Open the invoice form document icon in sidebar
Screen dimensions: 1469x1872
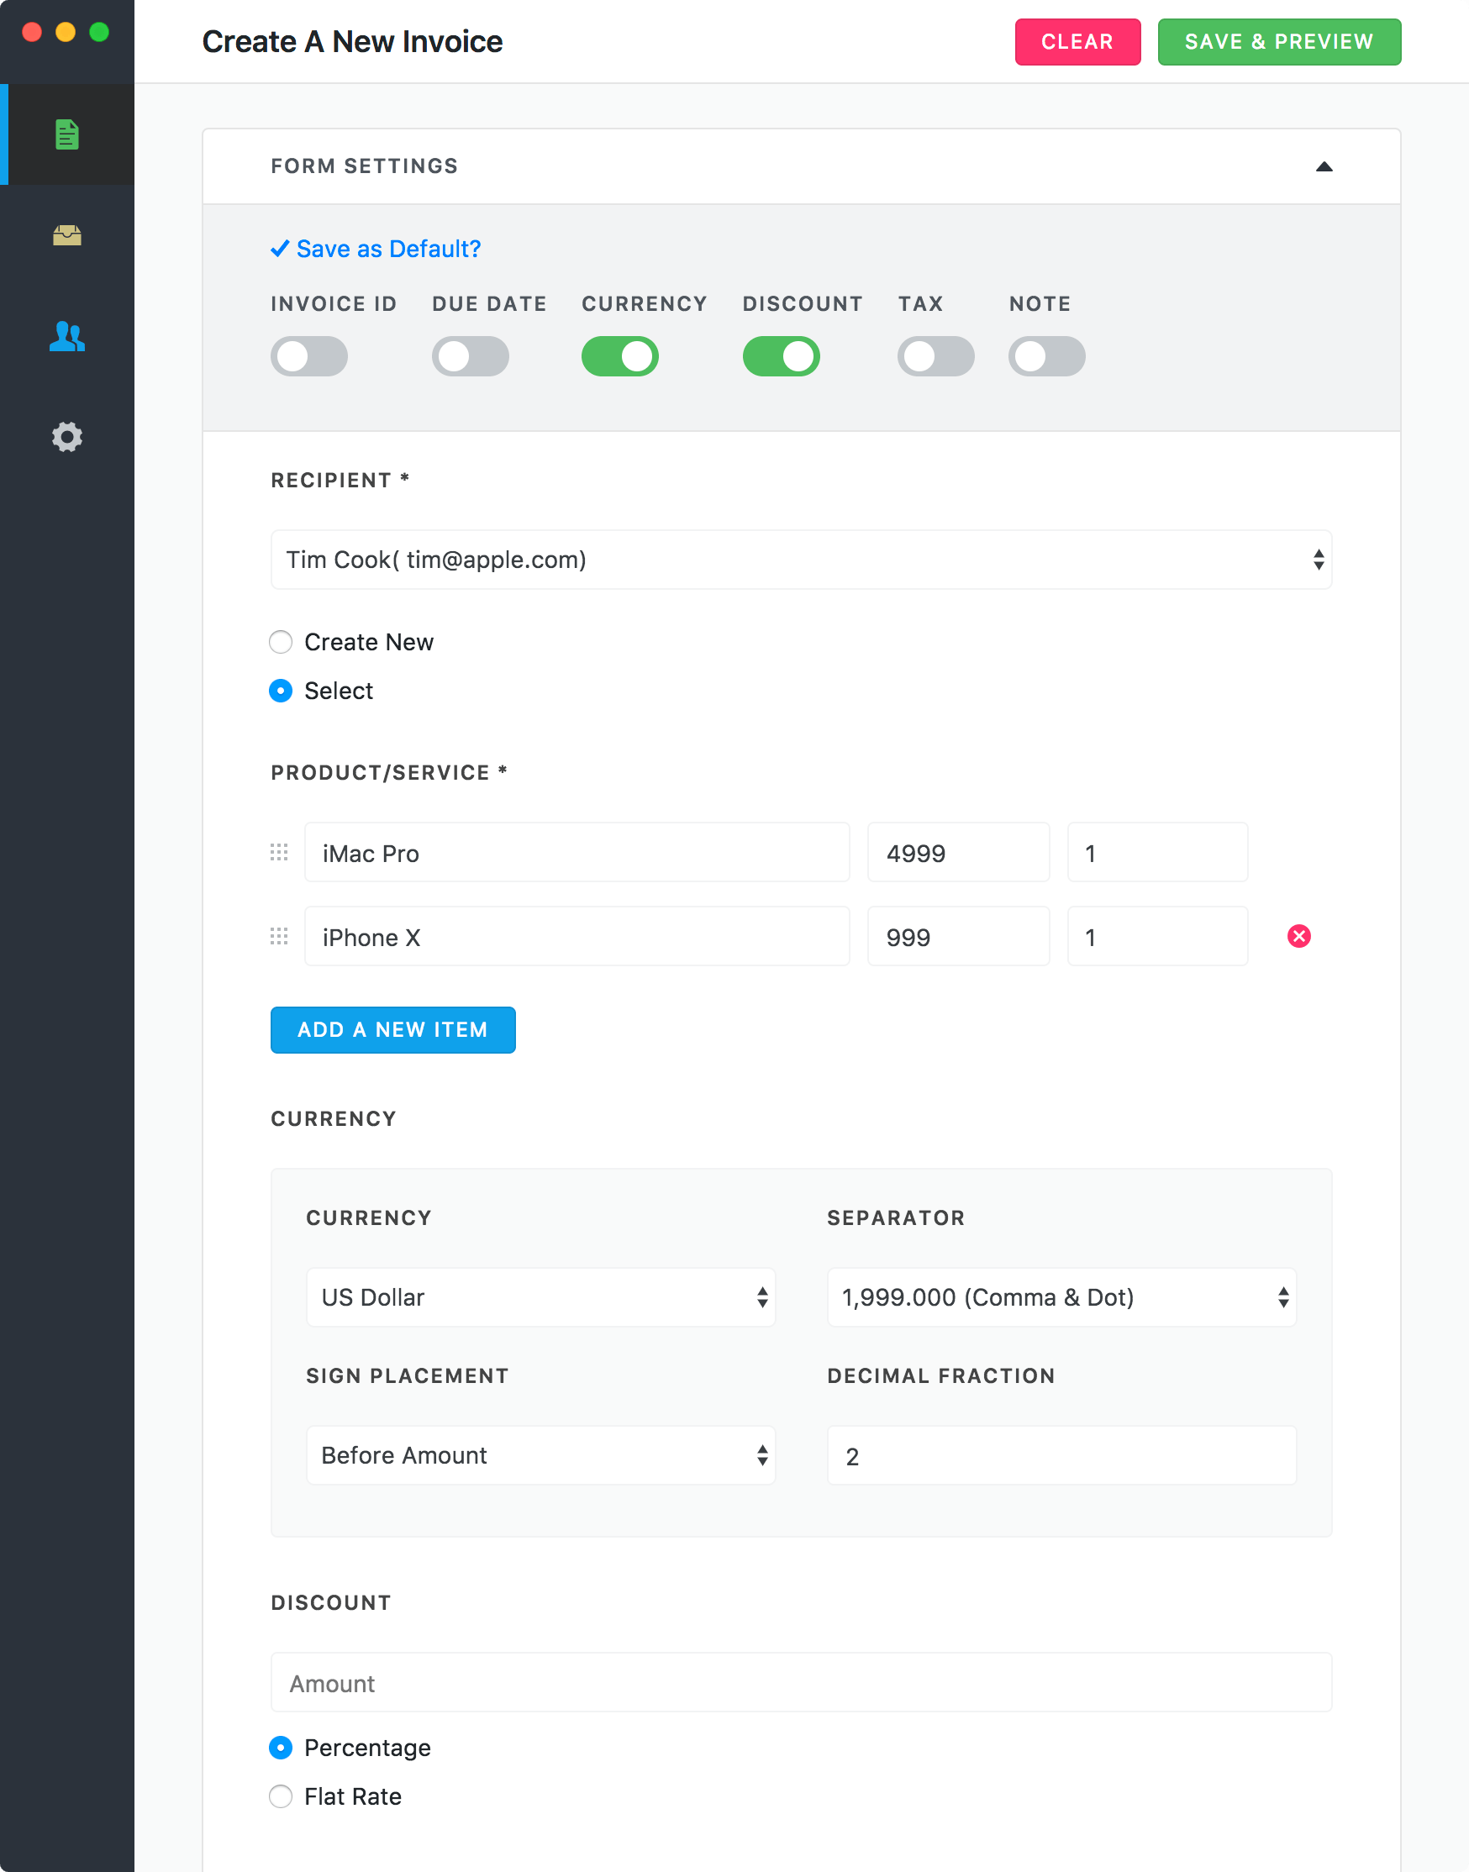pos(67,134)
